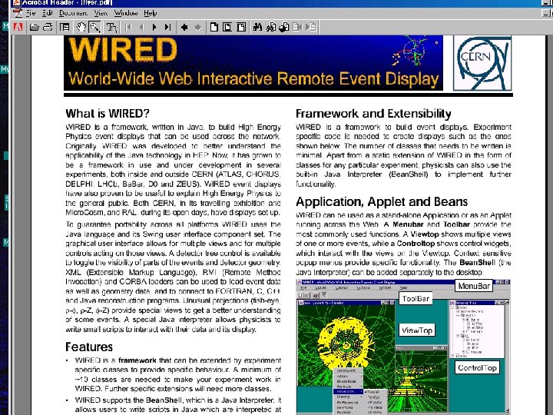
Task: Click the 'Framework and Extensibility' heading
Action: point(373,114)
